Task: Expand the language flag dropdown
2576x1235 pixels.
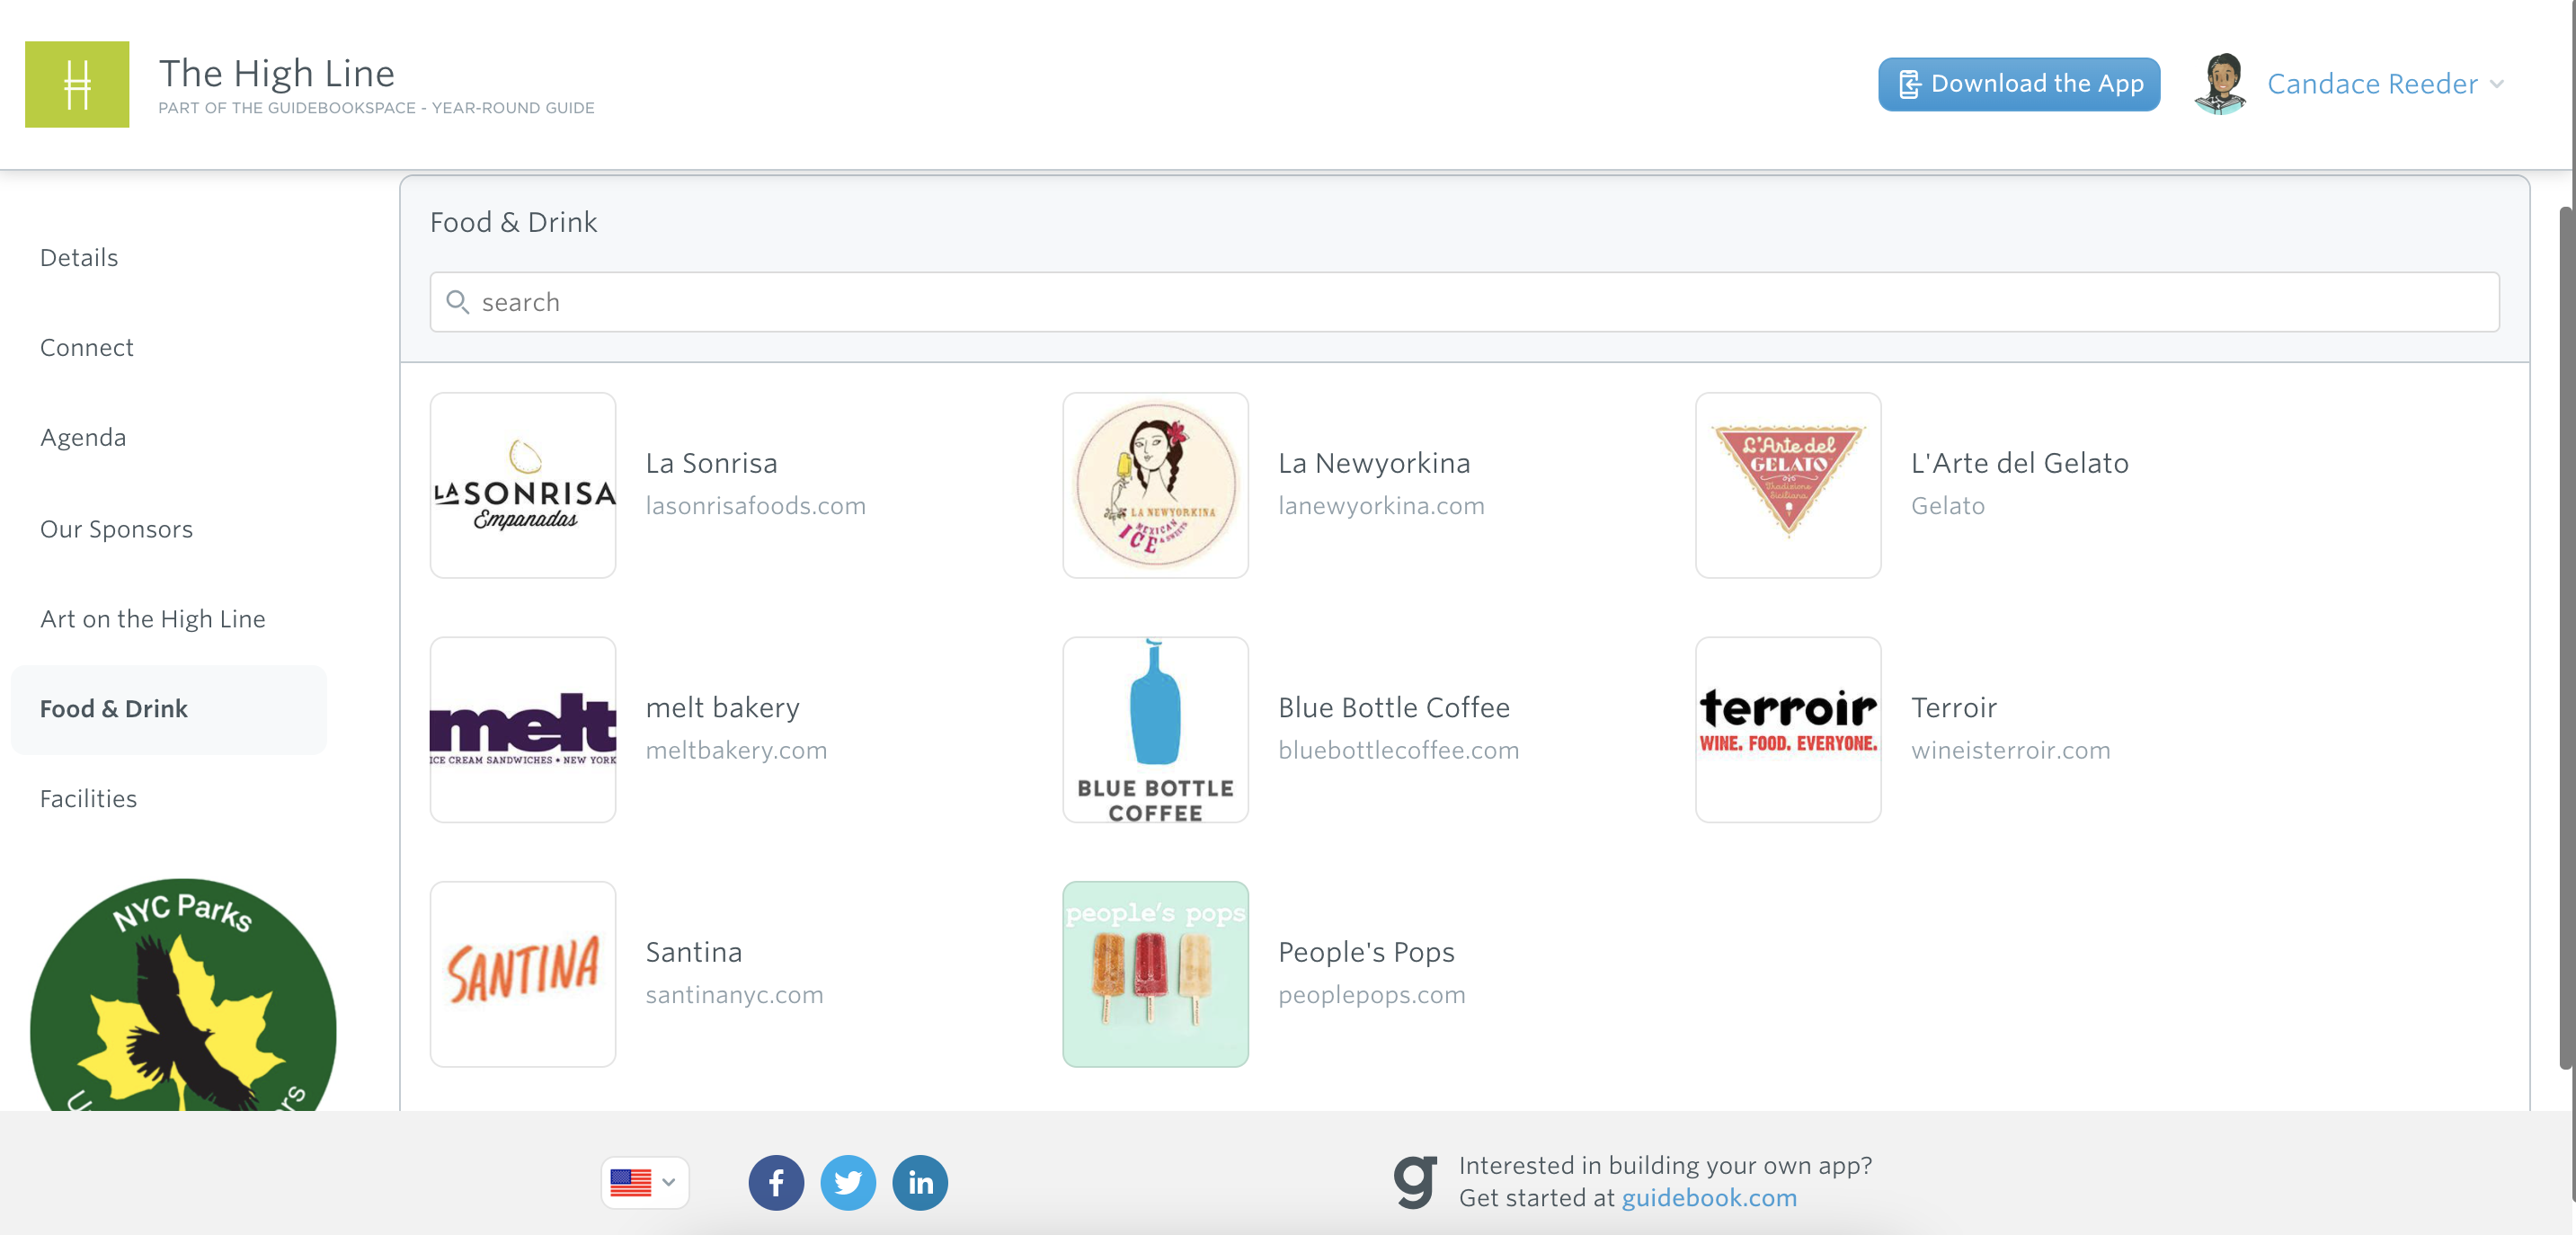Action: [x=645, y=1183]
